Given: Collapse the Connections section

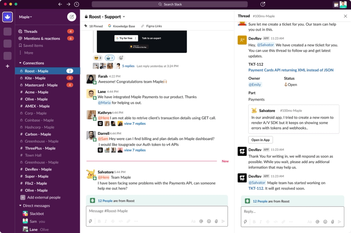Looking at the screenshot, I should coord(20,63).
